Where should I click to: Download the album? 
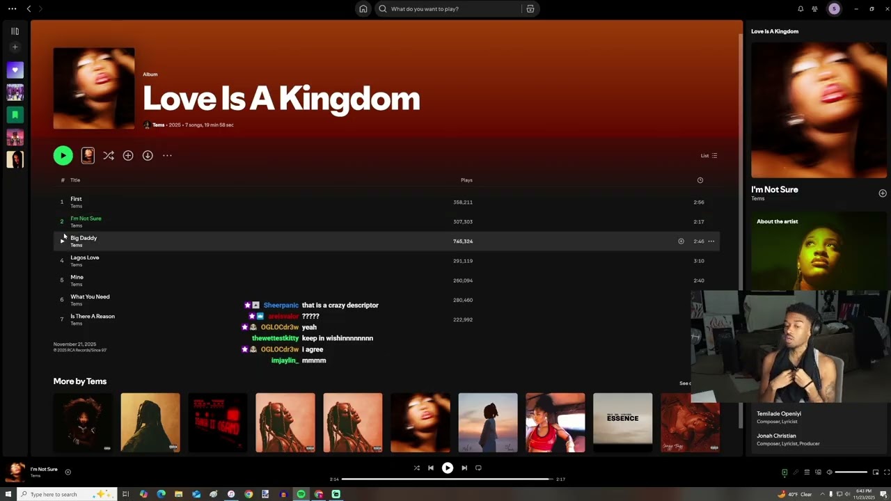pyautogui.click(x=148, y=156)
